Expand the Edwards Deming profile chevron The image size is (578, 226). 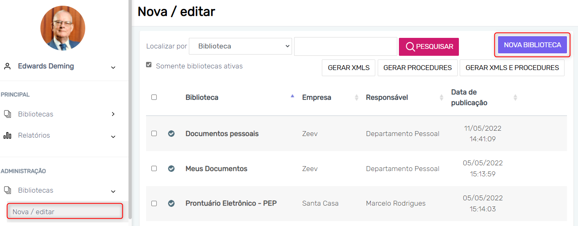(x=113, y=67)
